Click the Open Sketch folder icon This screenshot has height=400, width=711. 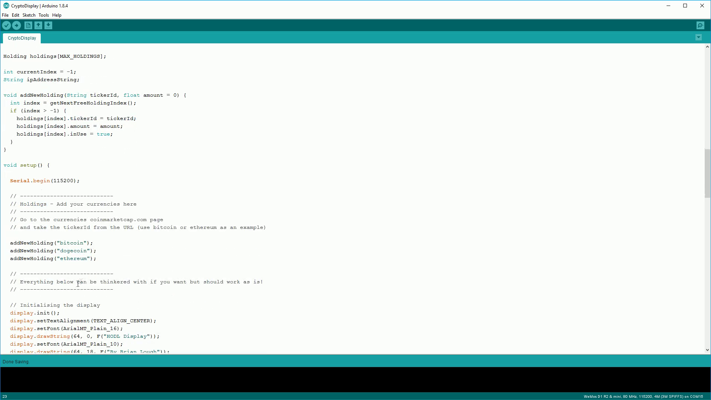(38, 26)
